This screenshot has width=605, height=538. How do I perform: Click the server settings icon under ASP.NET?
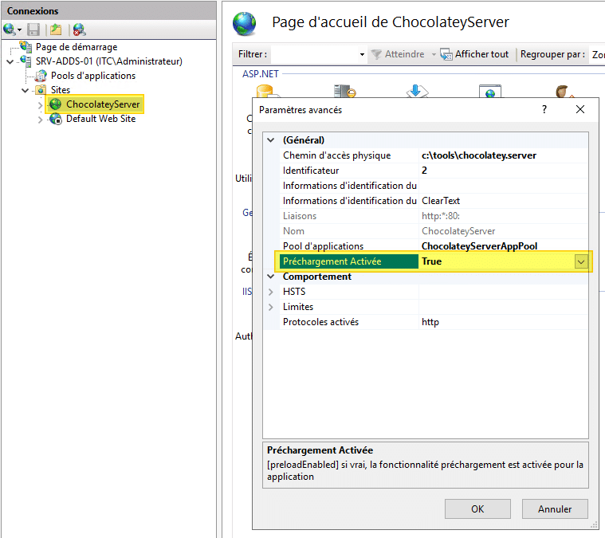(344, 91)
